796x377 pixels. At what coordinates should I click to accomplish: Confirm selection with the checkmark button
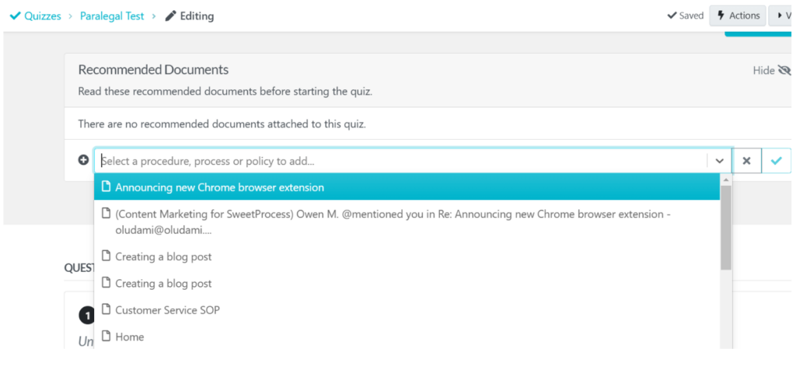pyautogui.click(x=776, y=161)
